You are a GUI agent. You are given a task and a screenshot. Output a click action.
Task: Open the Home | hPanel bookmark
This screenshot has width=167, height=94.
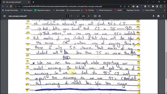[x=148, y=10]
